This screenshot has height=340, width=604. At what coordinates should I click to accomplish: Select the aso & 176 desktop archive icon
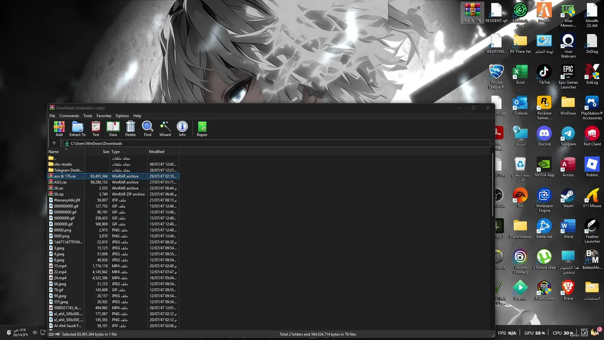point(472,13)
